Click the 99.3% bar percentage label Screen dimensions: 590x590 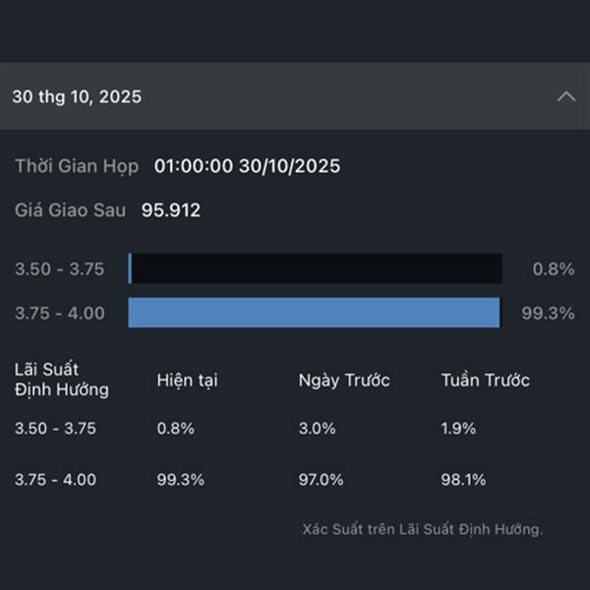point(548,314)
